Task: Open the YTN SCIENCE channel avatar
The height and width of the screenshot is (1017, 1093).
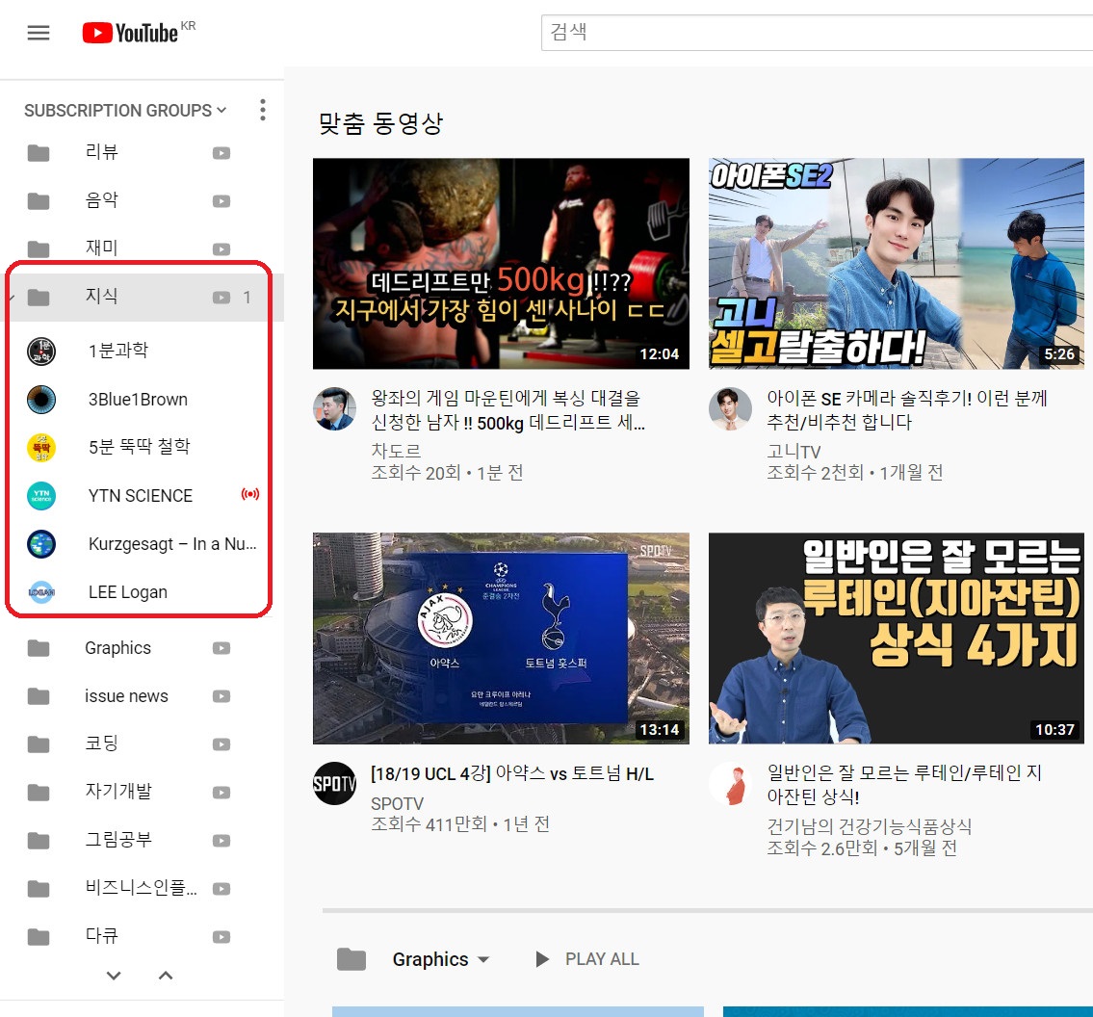Action: (41, 496)
